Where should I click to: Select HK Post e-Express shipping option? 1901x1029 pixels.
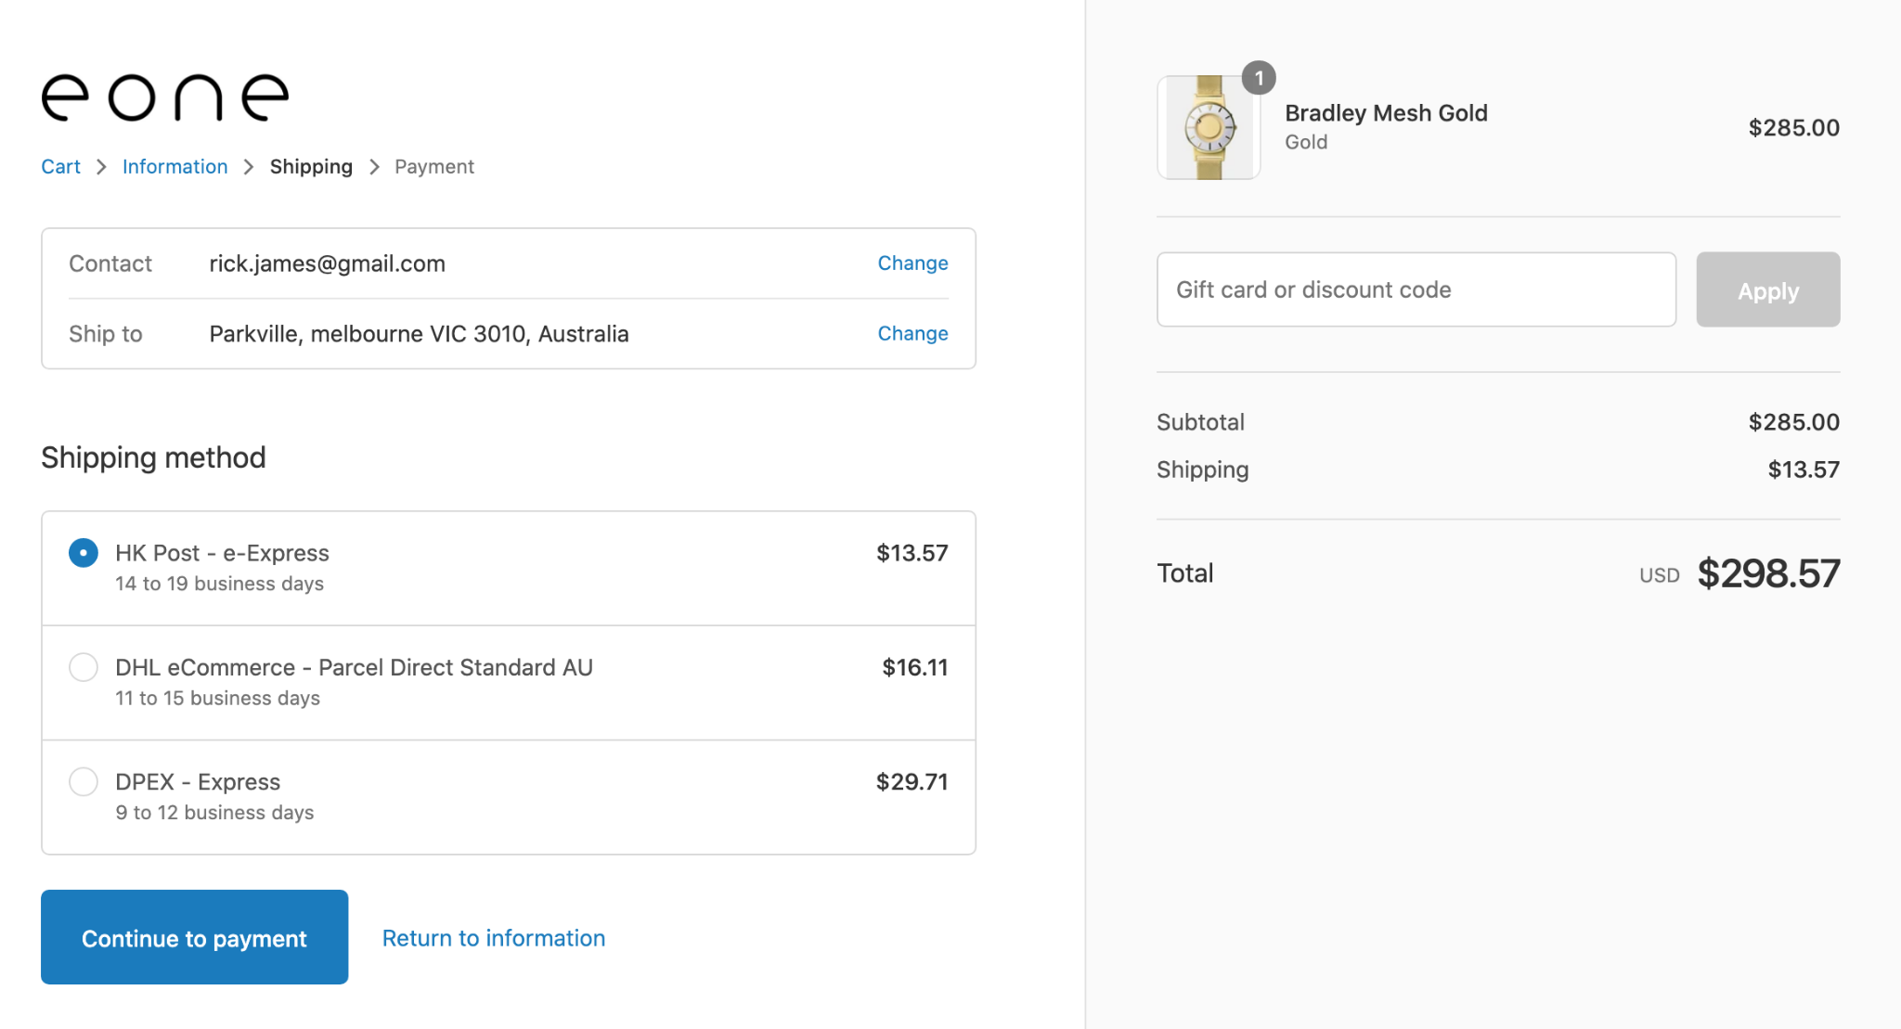(x=84, y=553)
